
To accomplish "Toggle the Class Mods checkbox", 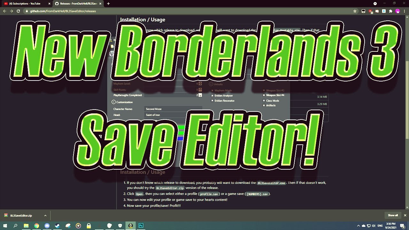I will tap(264, 101).
